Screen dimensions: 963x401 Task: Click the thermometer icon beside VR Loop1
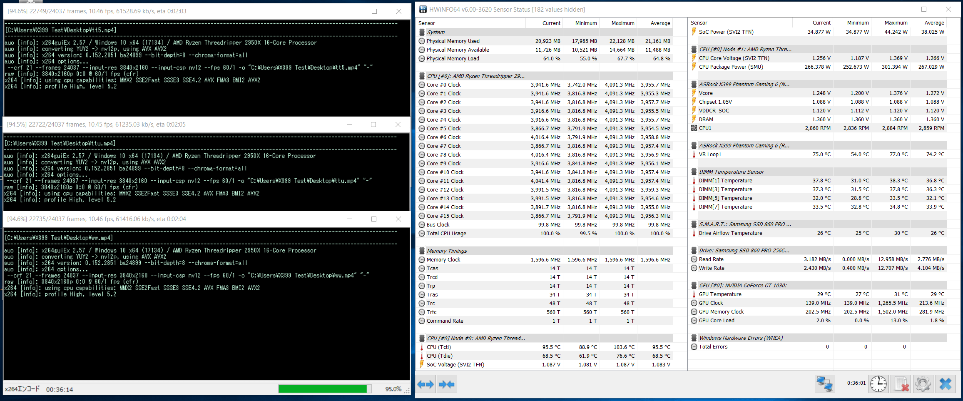click(694, 154)
